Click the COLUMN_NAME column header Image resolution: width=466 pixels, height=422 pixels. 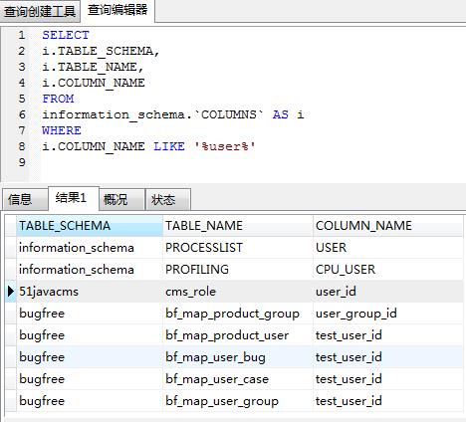(x=387, y=226)
